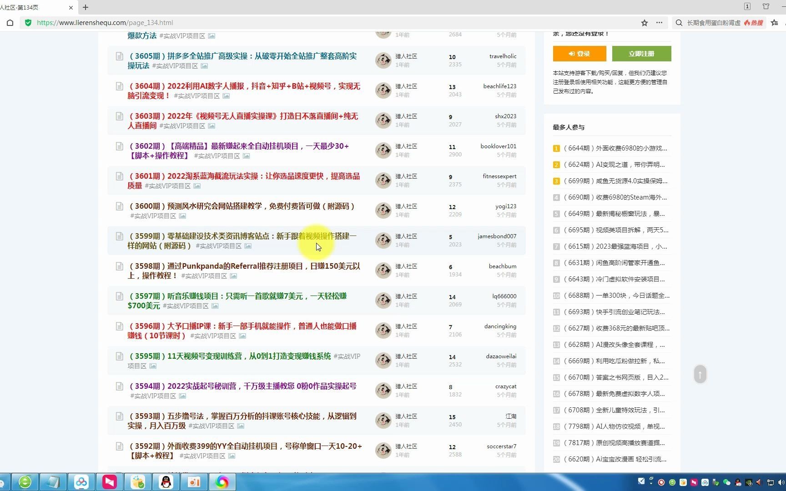This screenshot has width=786, height=491.
Task: Click the orange 登录 login button
Action: click(579, 54)
